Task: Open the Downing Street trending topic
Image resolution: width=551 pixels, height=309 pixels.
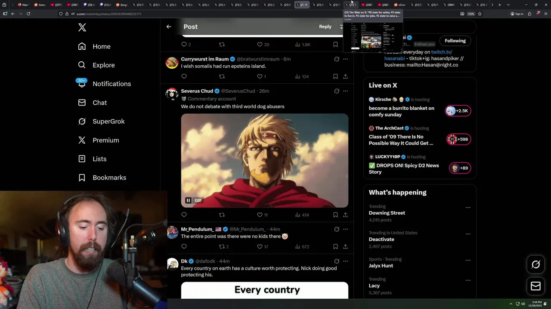Action: tap(387, 213)
